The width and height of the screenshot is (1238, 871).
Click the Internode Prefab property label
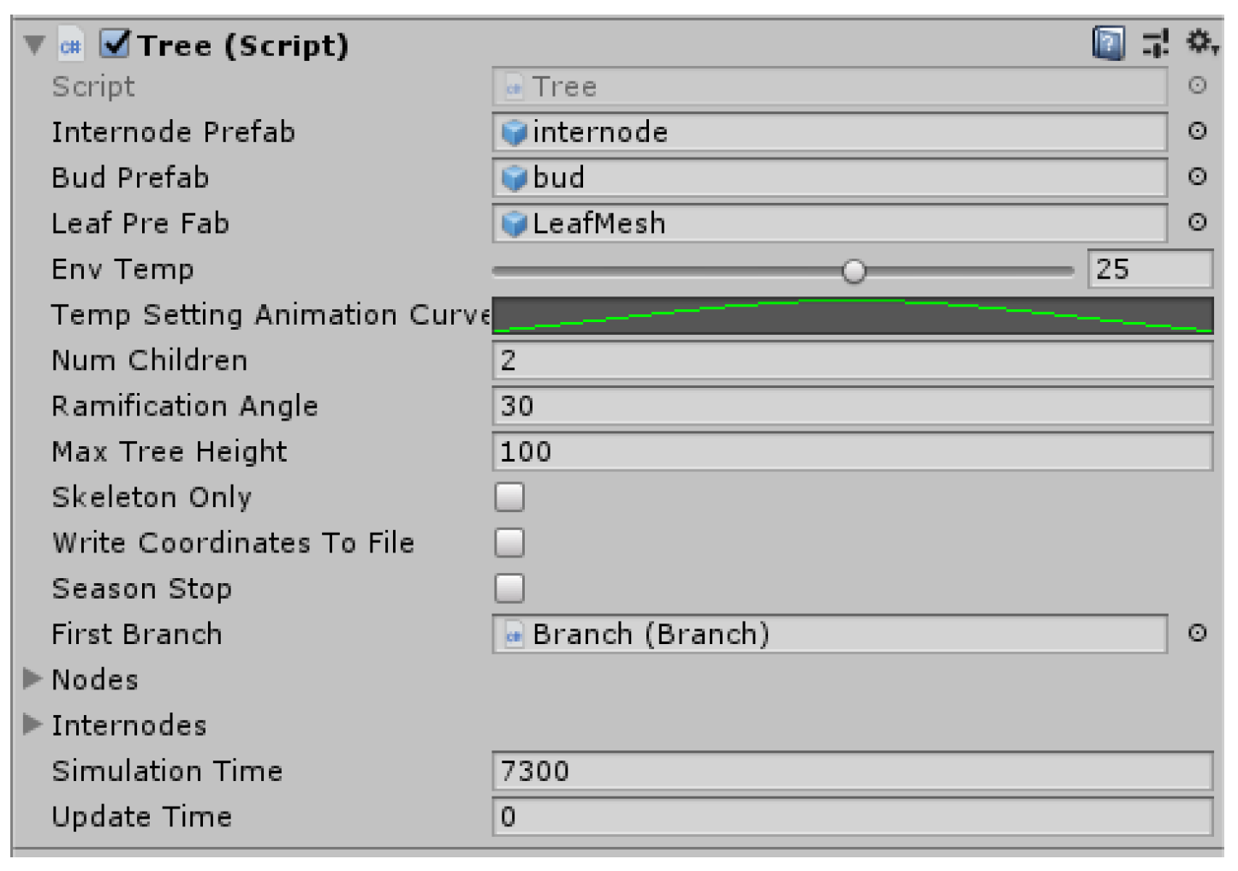pyautogui.click(x=173, y=132)
